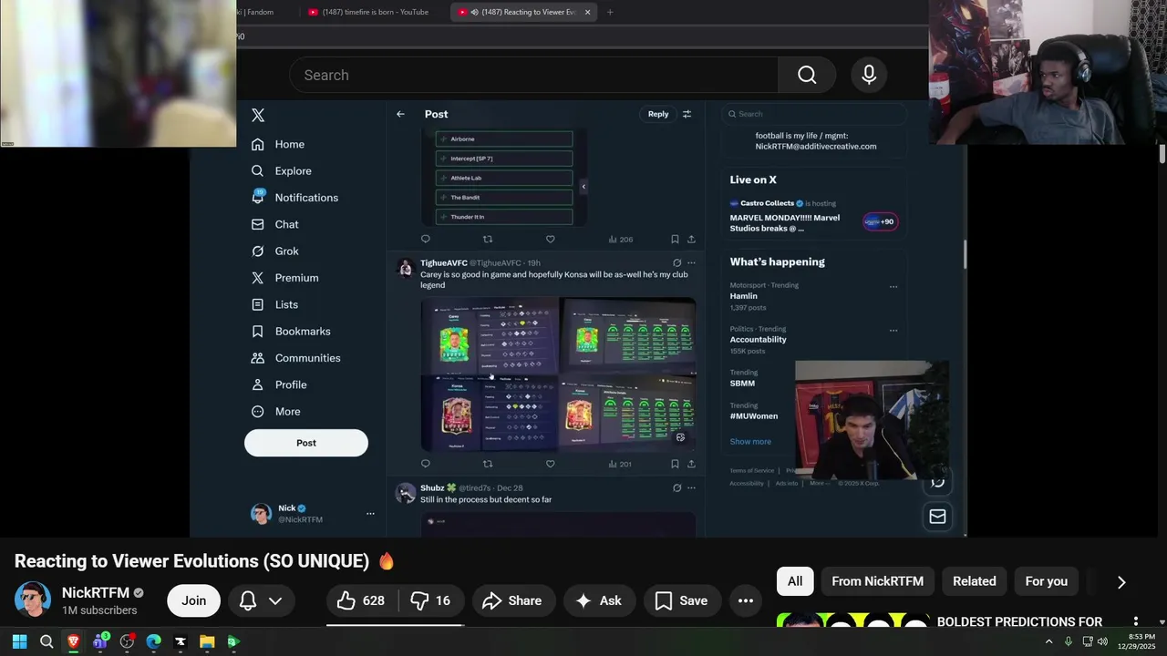Screen dimensions: 1167x656
Task: Open a new browser tab
Action: [610, 12]
